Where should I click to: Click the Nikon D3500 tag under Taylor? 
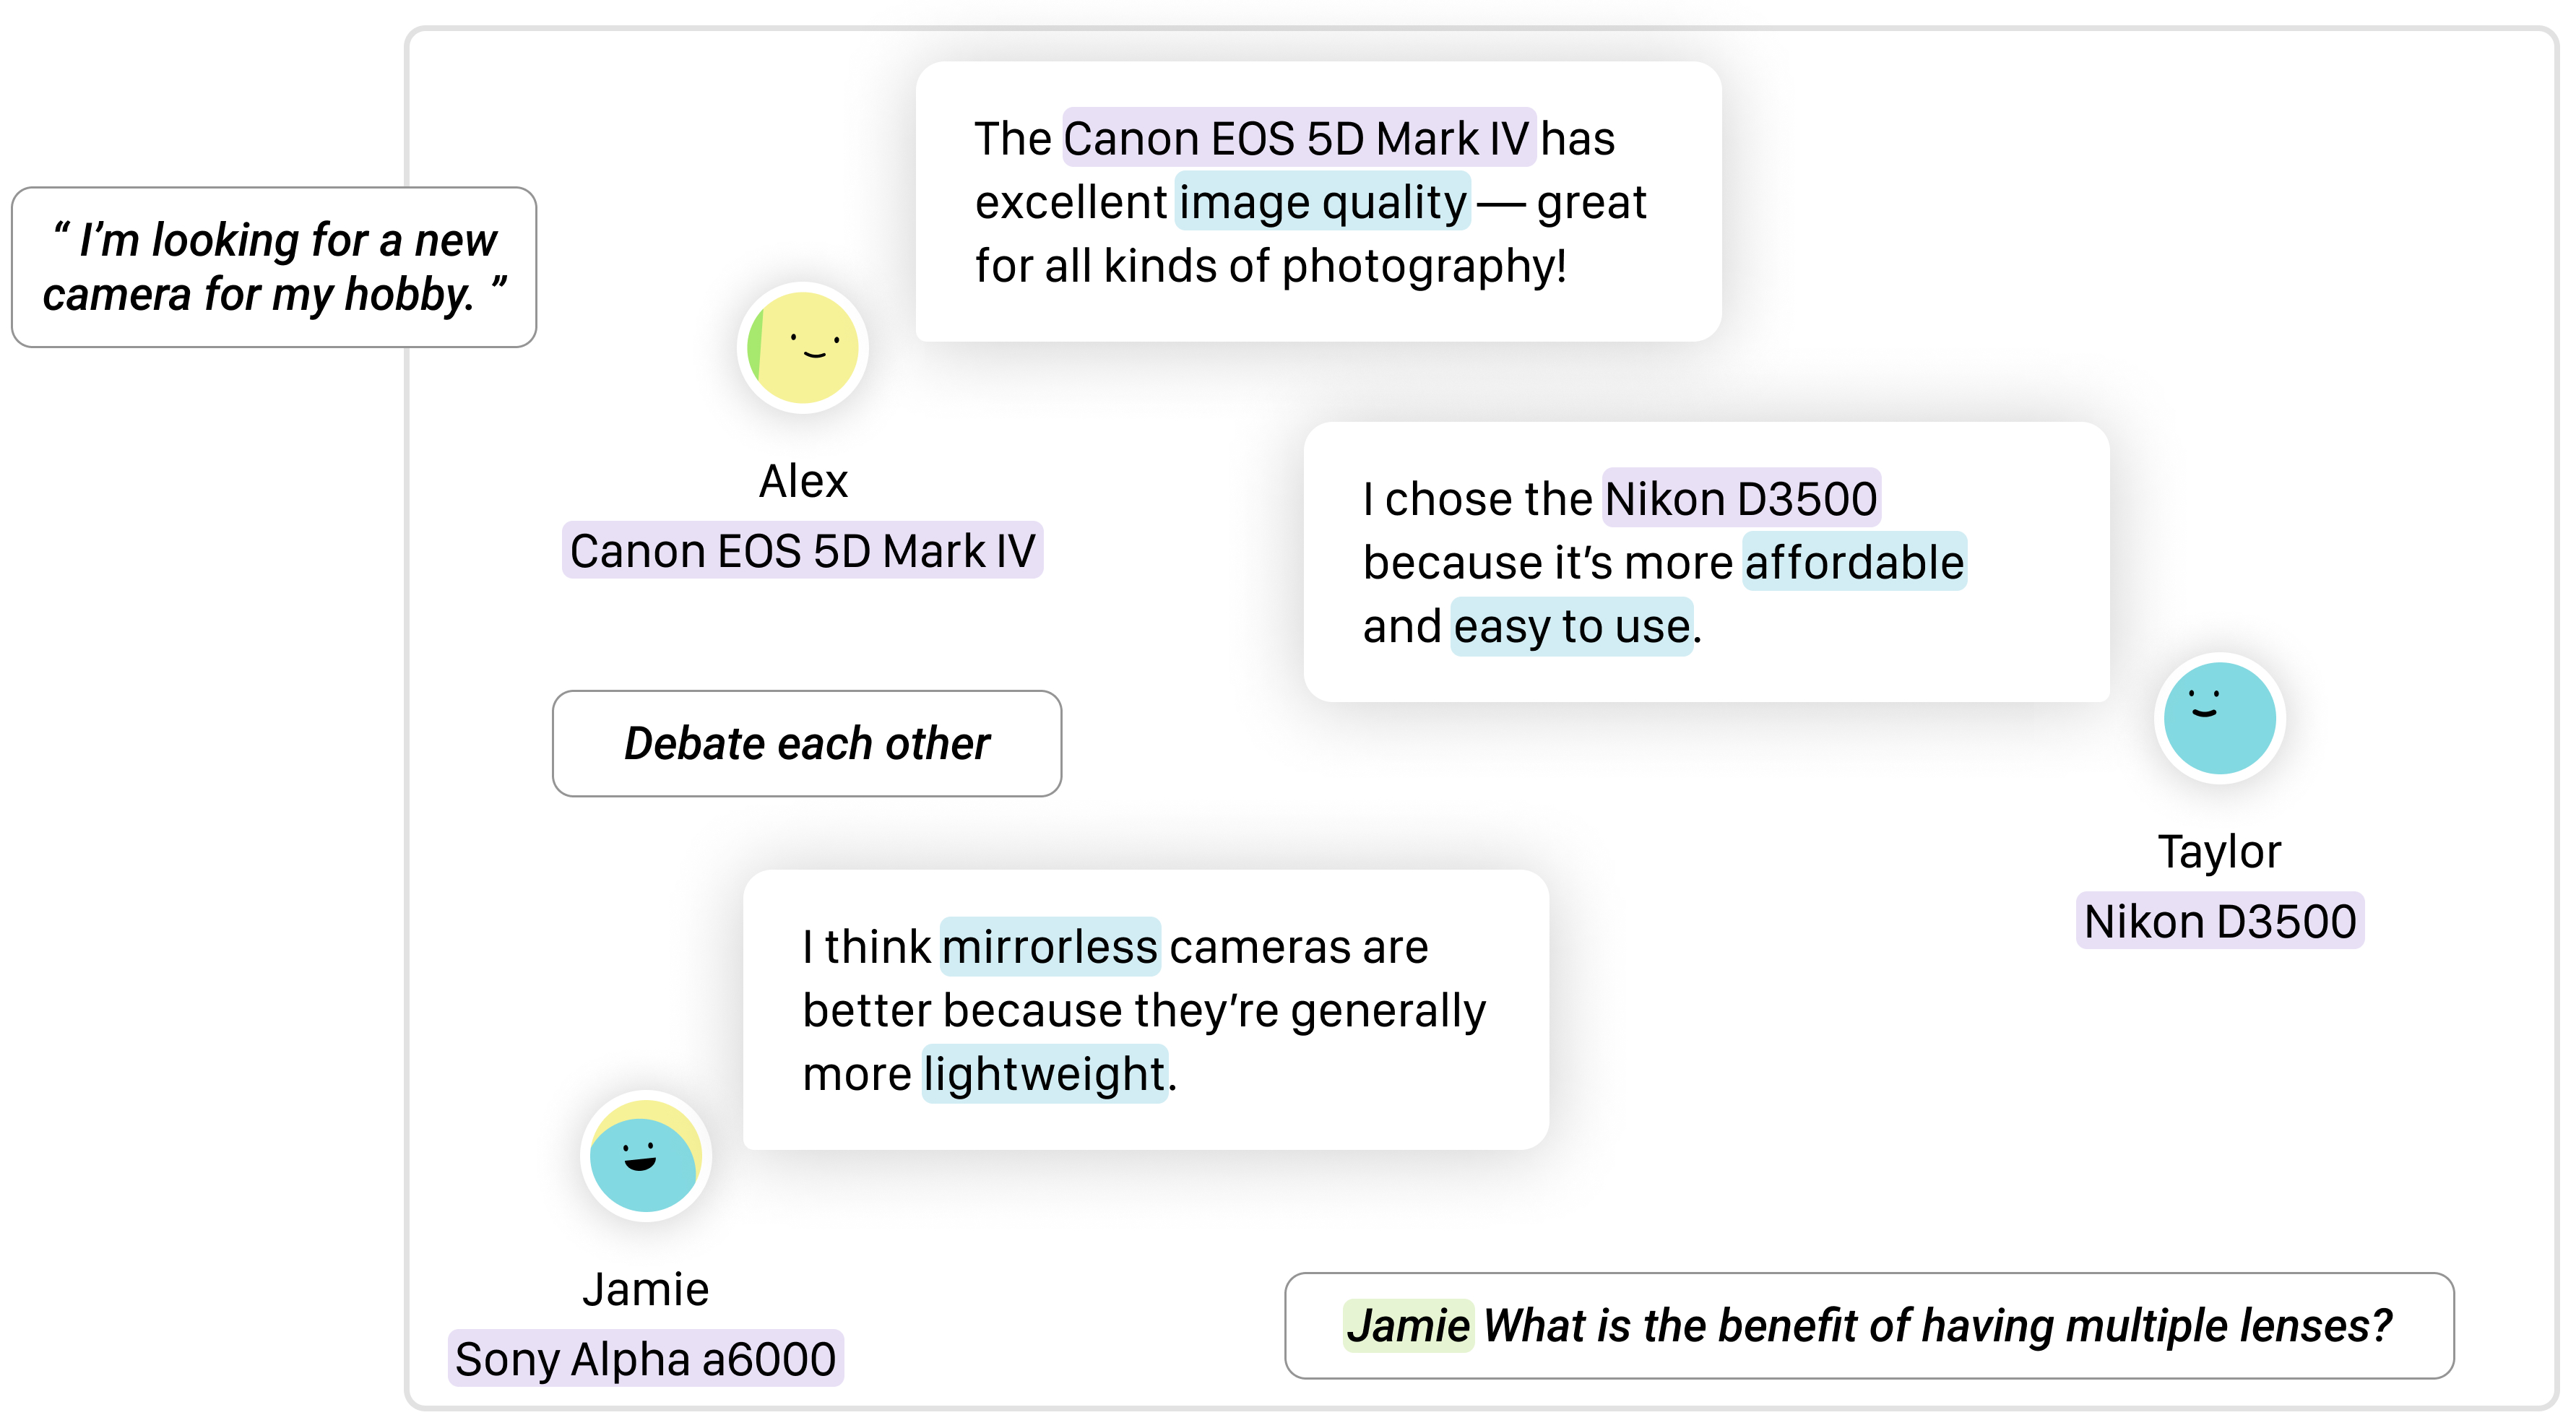[x=2219, y=920]
